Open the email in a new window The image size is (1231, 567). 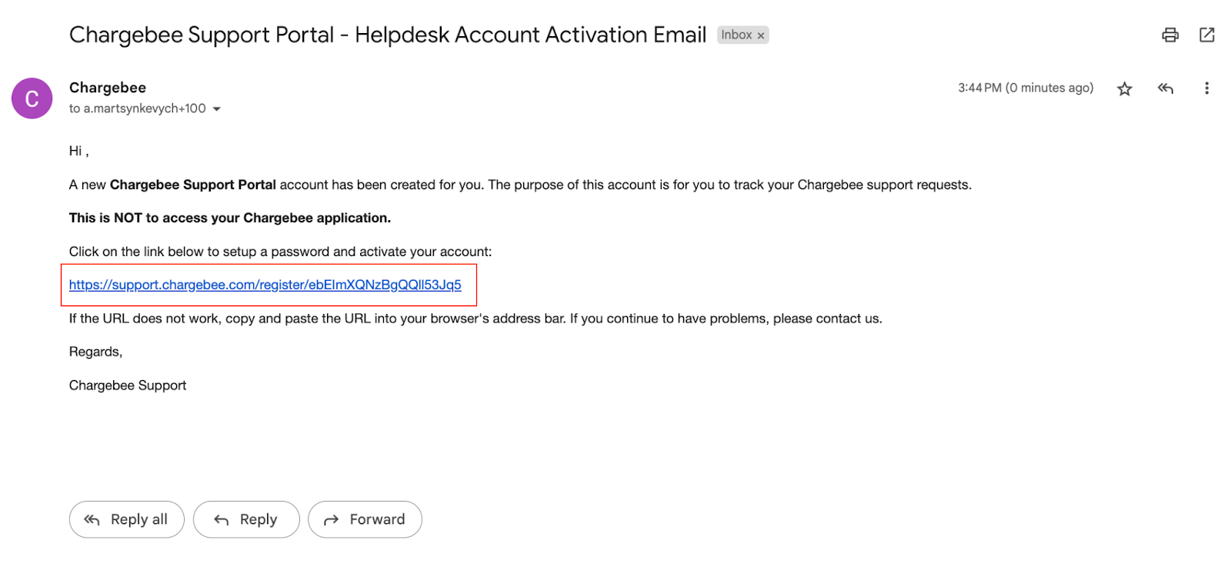1206,35
